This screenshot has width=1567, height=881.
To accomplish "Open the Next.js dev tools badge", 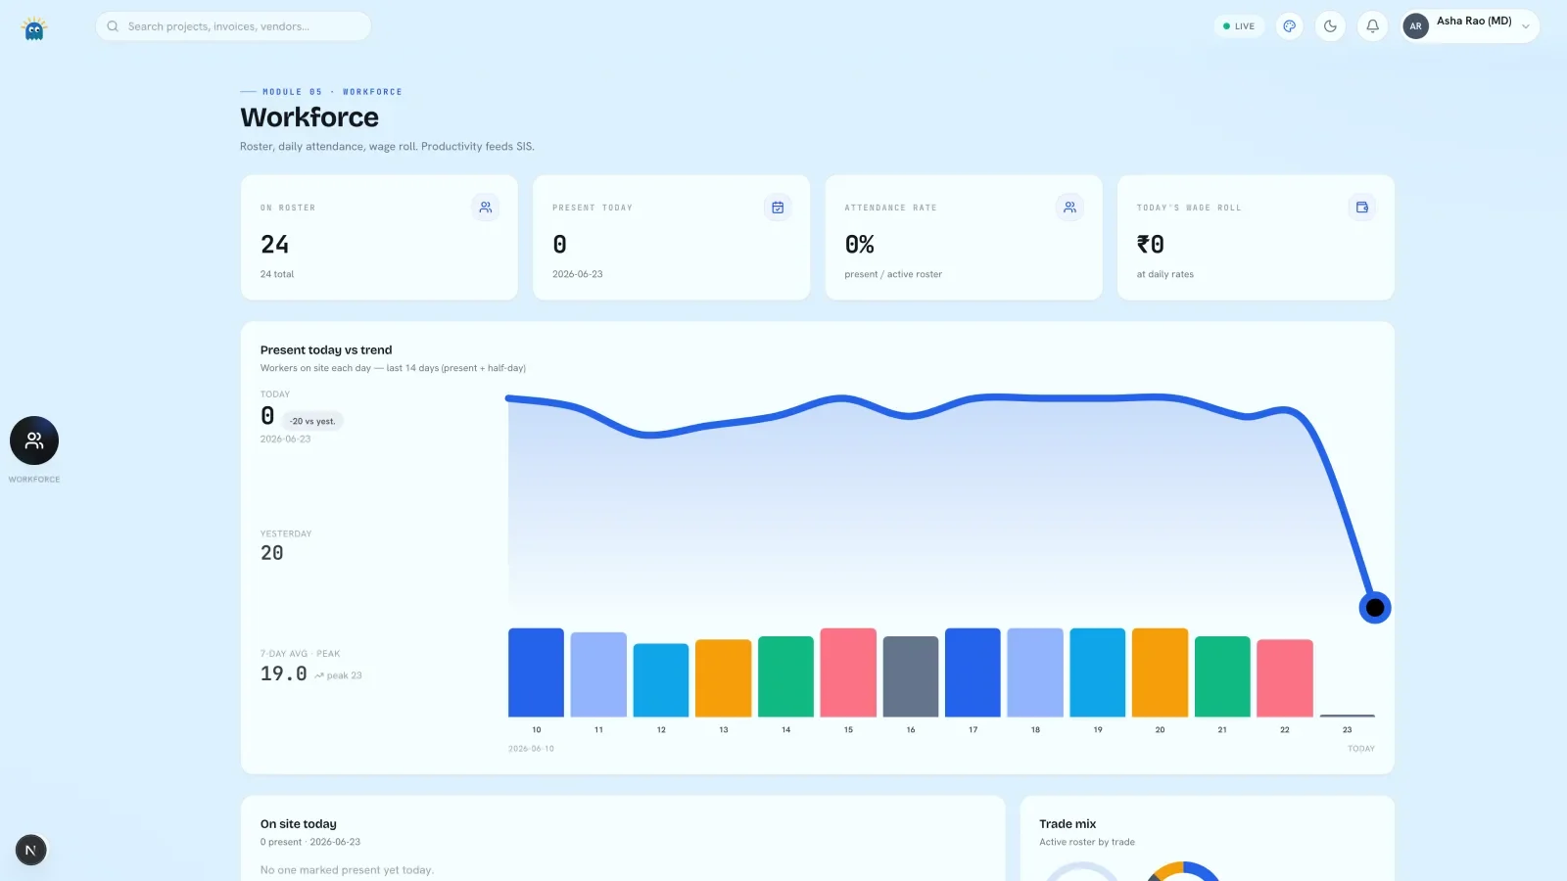I will [x=30, y=850].
